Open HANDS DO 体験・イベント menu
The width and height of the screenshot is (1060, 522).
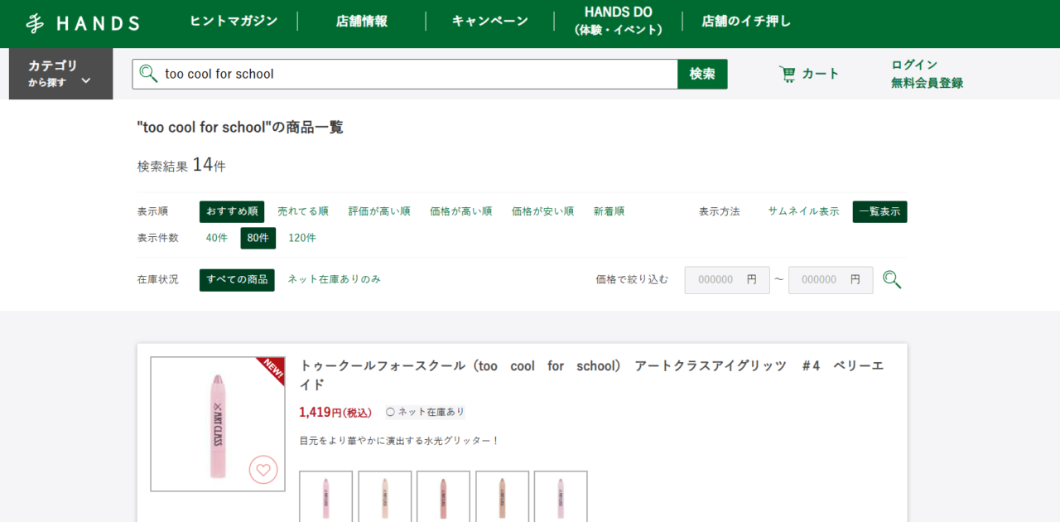tap(619, 21)
